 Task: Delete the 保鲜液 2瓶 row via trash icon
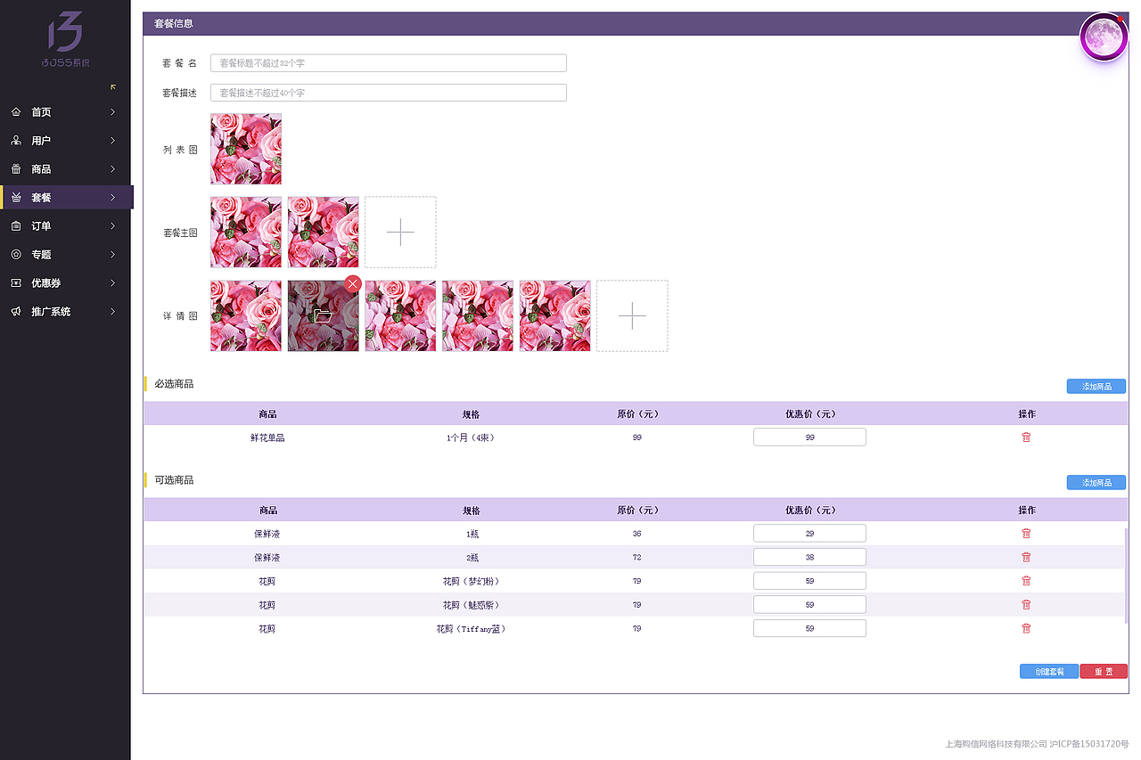click(1026, 557)
